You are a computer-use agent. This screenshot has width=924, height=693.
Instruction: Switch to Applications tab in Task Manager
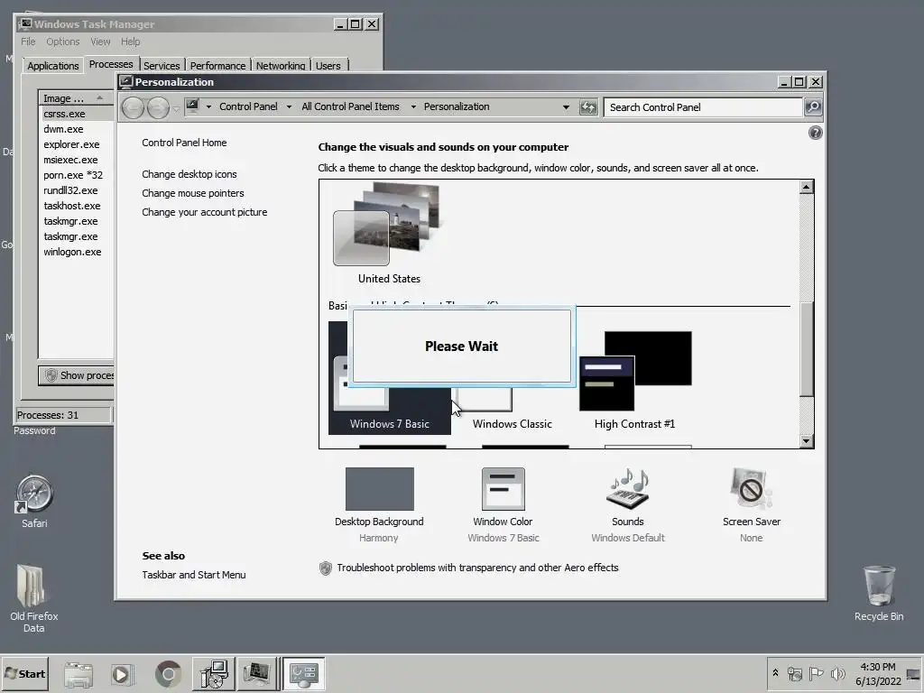(53, 65)
